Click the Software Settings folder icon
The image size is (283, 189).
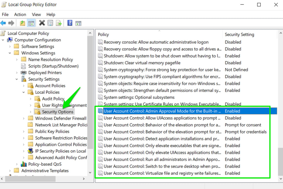tap(17, 46)
